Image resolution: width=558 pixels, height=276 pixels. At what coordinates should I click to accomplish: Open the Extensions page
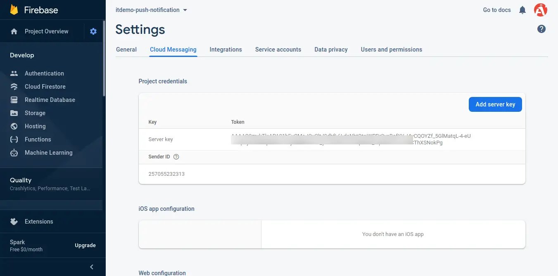39,222
